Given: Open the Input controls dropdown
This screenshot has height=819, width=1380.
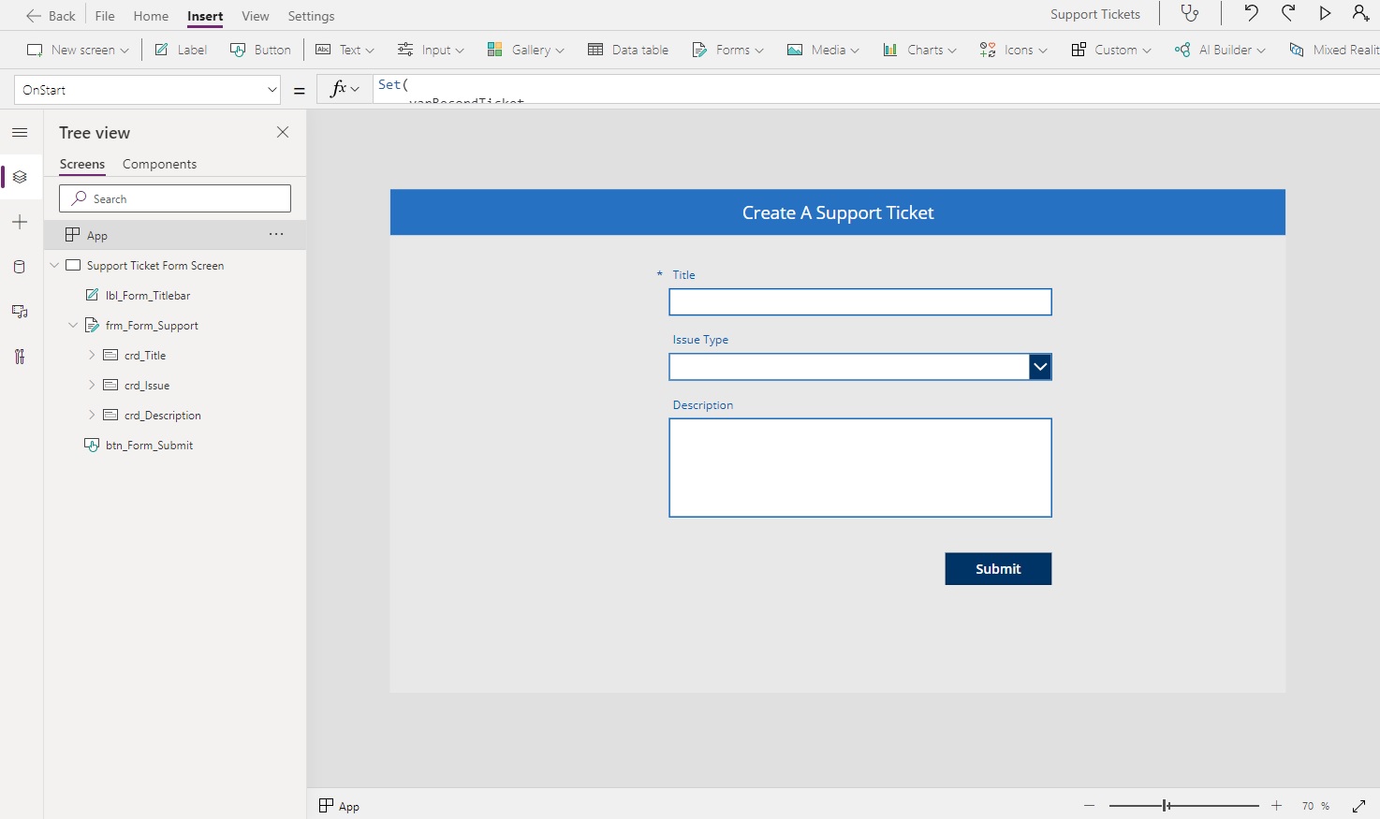Looking at the screenshot, I should 431,50.
